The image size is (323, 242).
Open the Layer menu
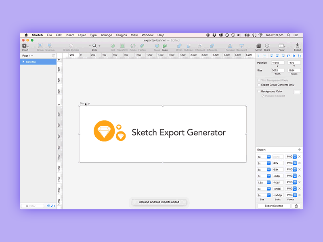tap(82, 35)
